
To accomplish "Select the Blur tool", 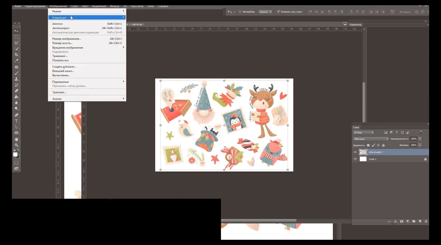I will click(x=16, y=103).
